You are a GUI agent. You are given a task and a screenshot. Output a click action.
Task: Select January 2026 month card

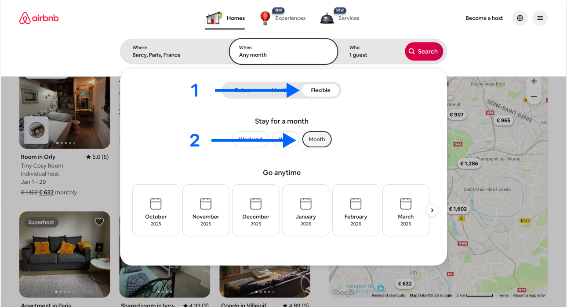click(305, 210)
